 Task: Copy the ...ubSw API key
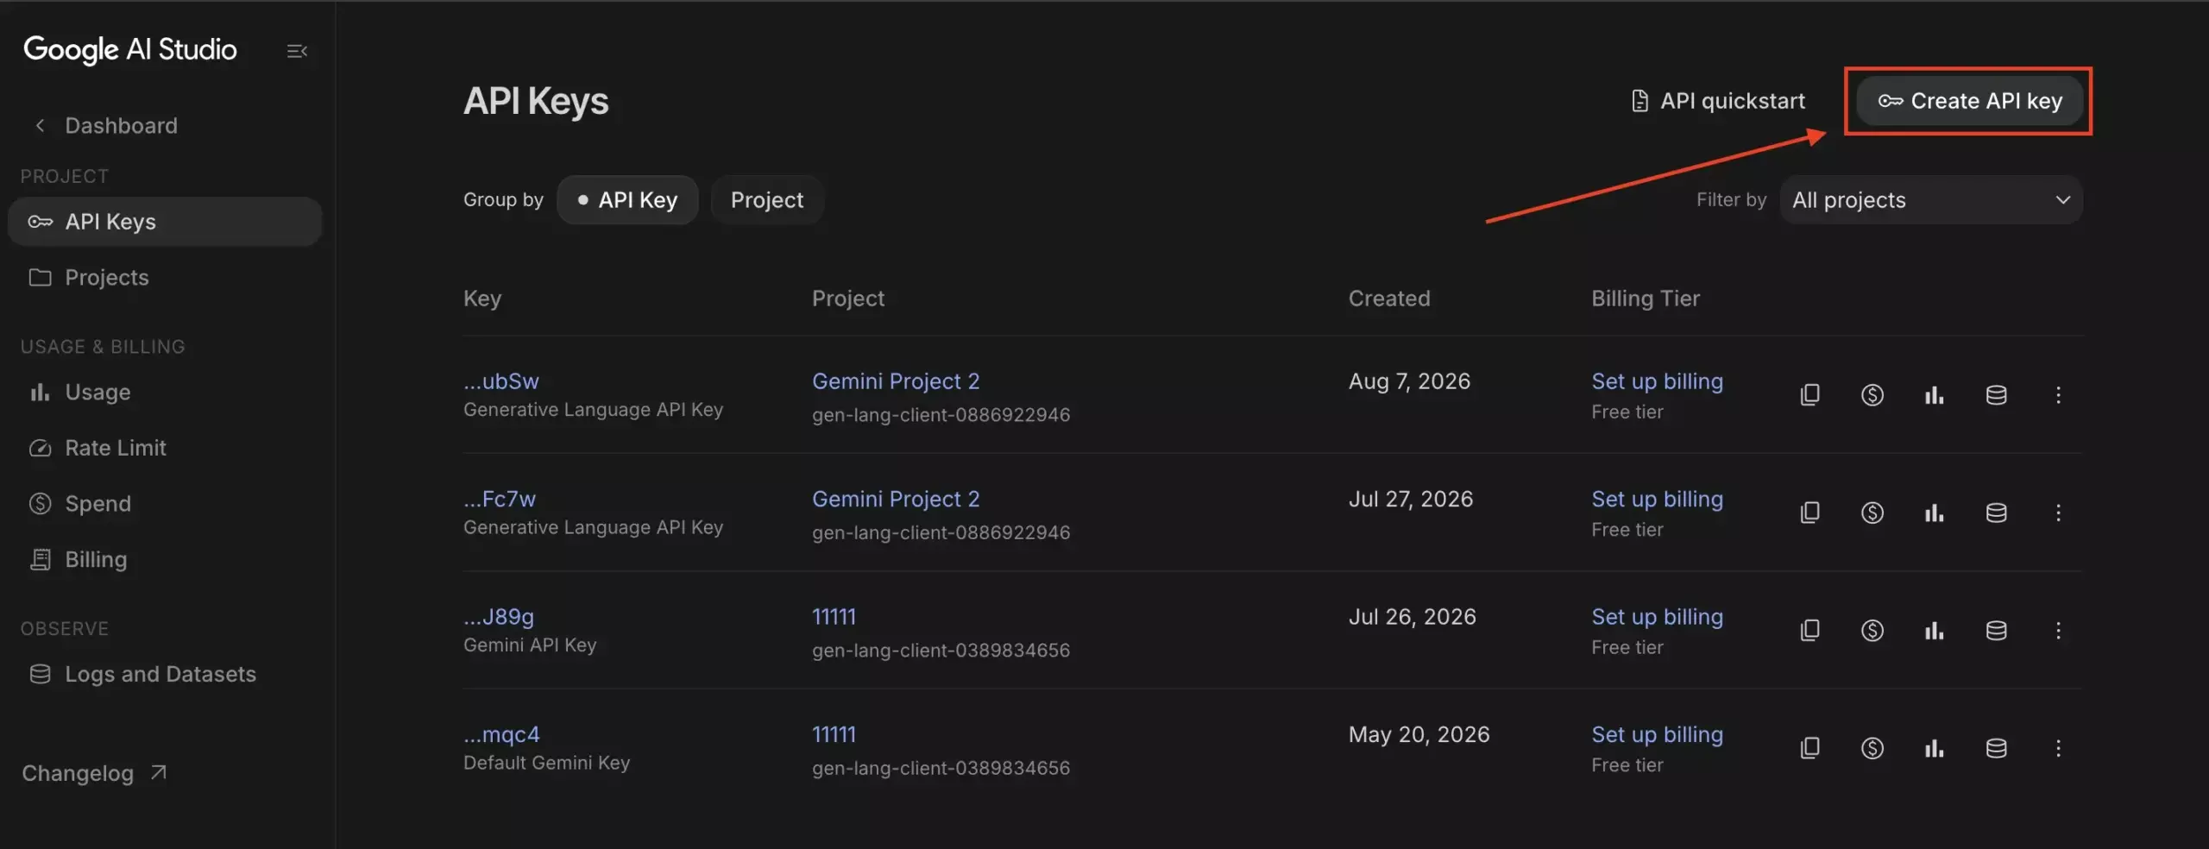point(1809,395)
